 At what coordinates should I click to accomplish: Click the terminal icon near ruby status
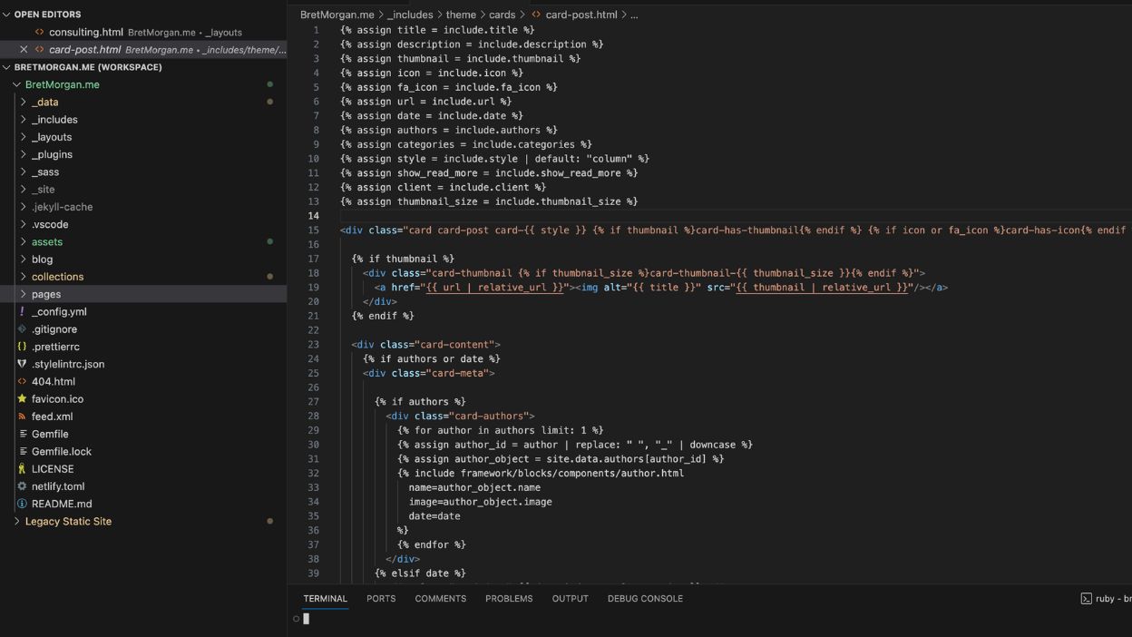(x=1086, y=598)
